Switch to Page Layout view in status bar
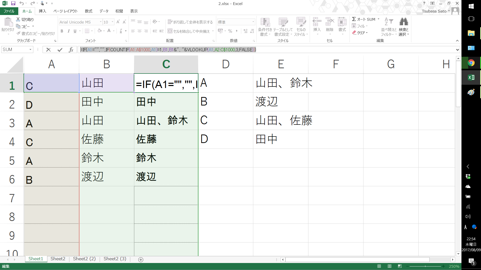Screen dimensions: 481x270 tap(390, 266)
